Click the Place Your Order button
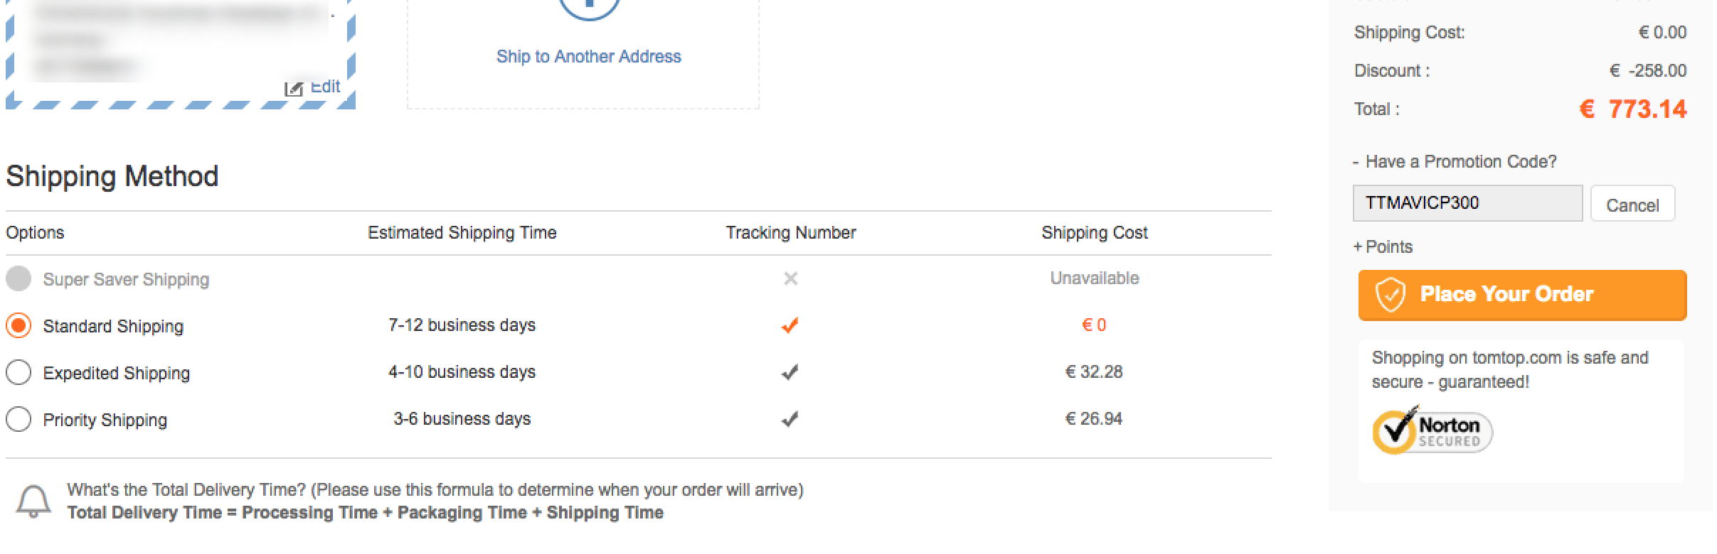Viewport: 1717px width, 554px height. 1522,295
